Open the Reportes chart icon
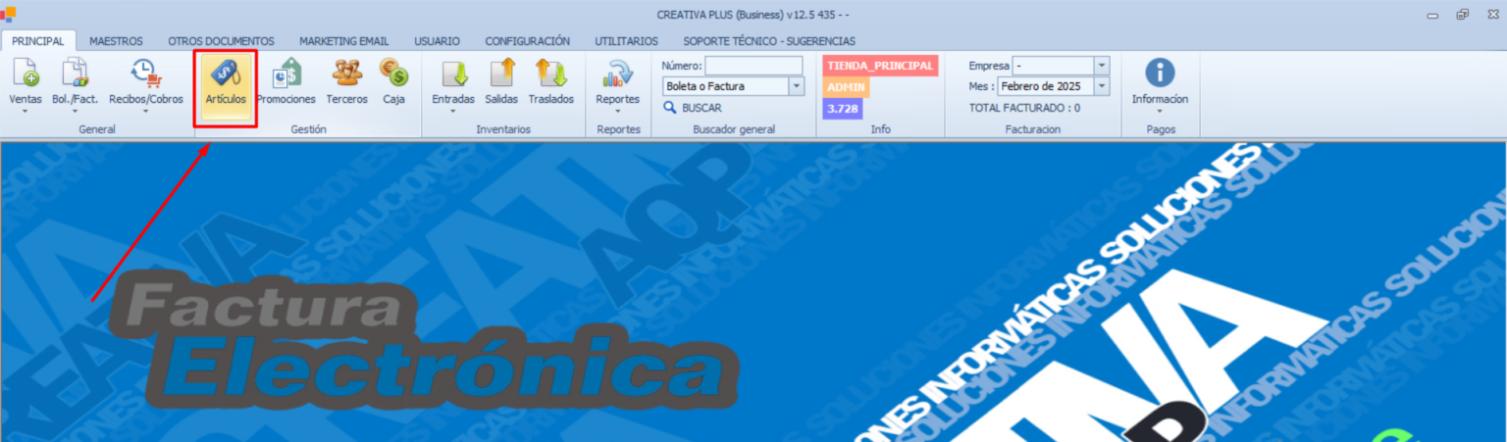1507x442 pixels. 617,74
